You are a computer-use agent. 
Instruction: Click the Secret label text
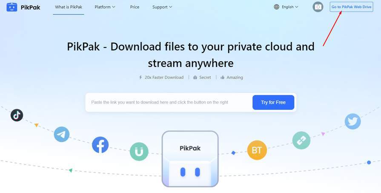205,78
